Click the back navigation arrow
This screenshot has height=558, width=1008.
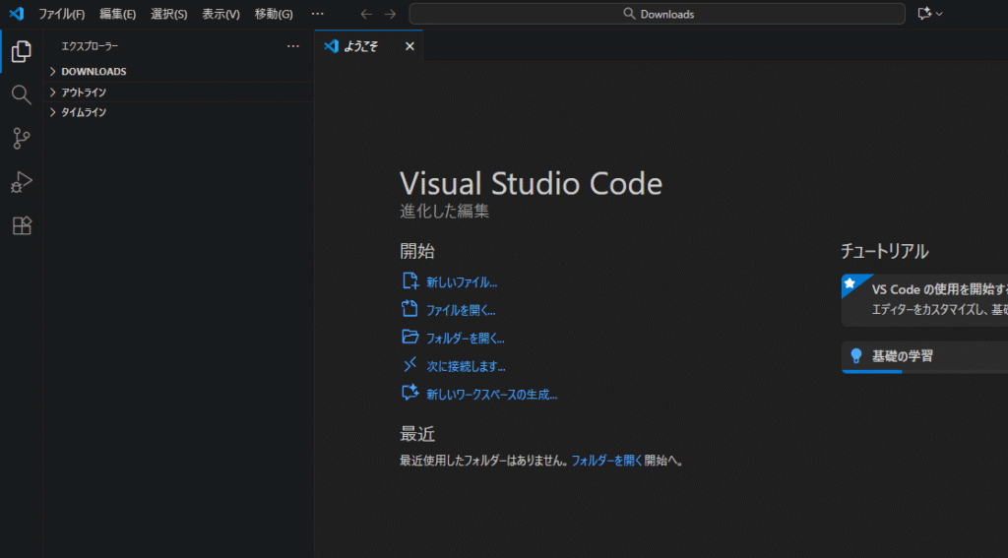point(366,14)
